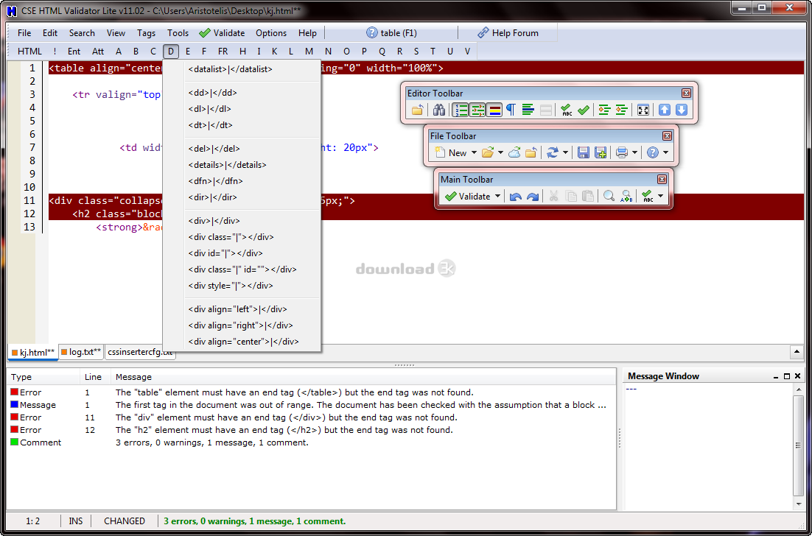Viewport: 812px width, 536px height.
Task: Click the spell check icon in Main Toolbar
Action: [648, 196]
